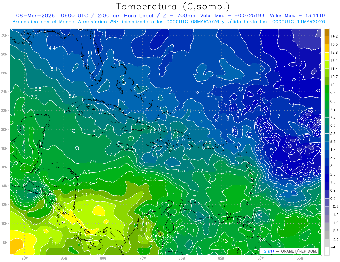Click the 0.9 colorbar scale label
Screen dimensions: 340x262
(333, 190)
